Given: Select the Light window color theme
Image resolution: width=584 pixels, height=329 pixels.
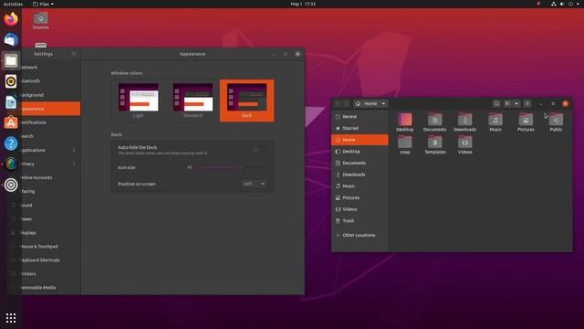Looking at the screenshot, I should [x=138, y=101].
